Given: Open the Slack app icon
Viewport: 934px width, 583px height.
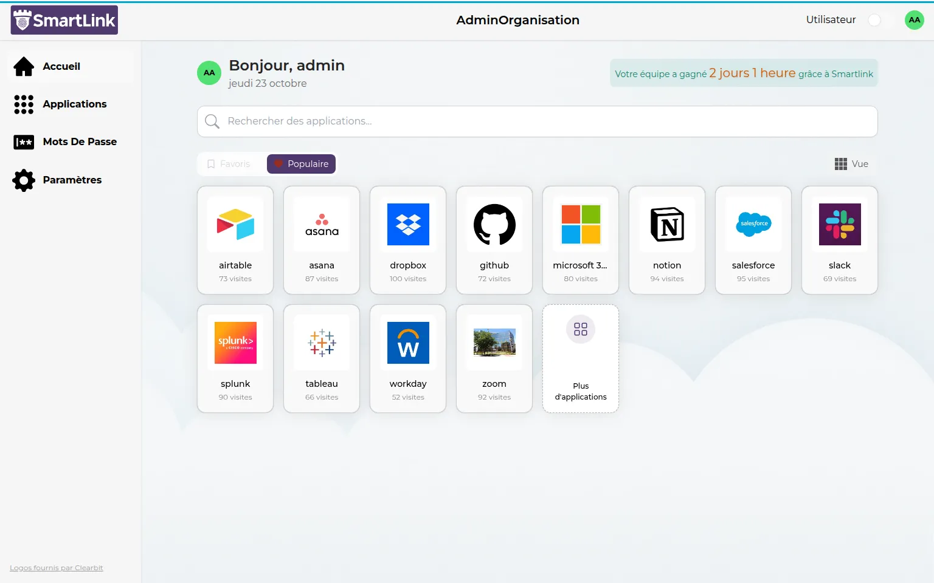Looking at the screenshot, I should [840, 225].
